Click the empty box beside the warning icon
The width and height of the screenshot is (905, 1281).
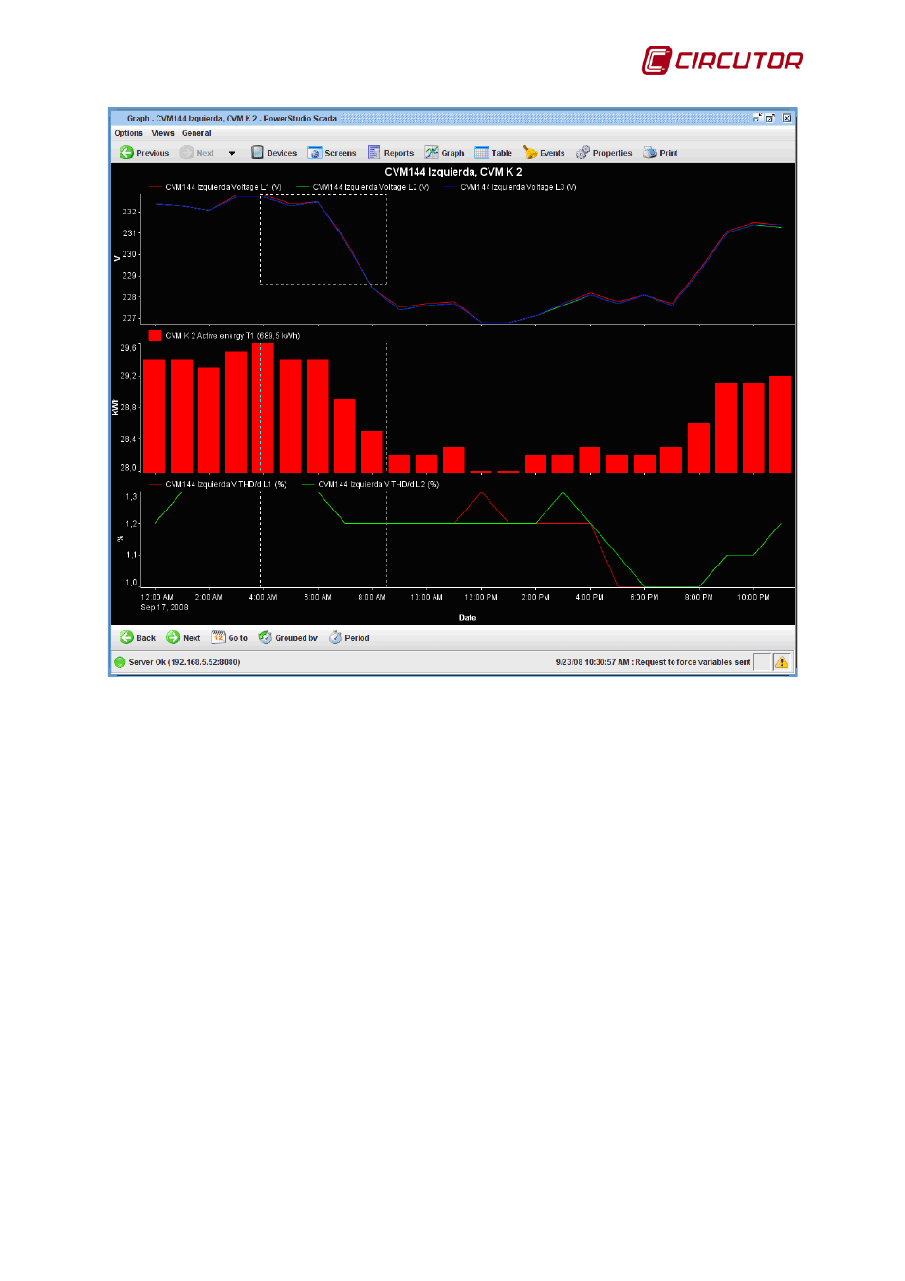[763, 662]
